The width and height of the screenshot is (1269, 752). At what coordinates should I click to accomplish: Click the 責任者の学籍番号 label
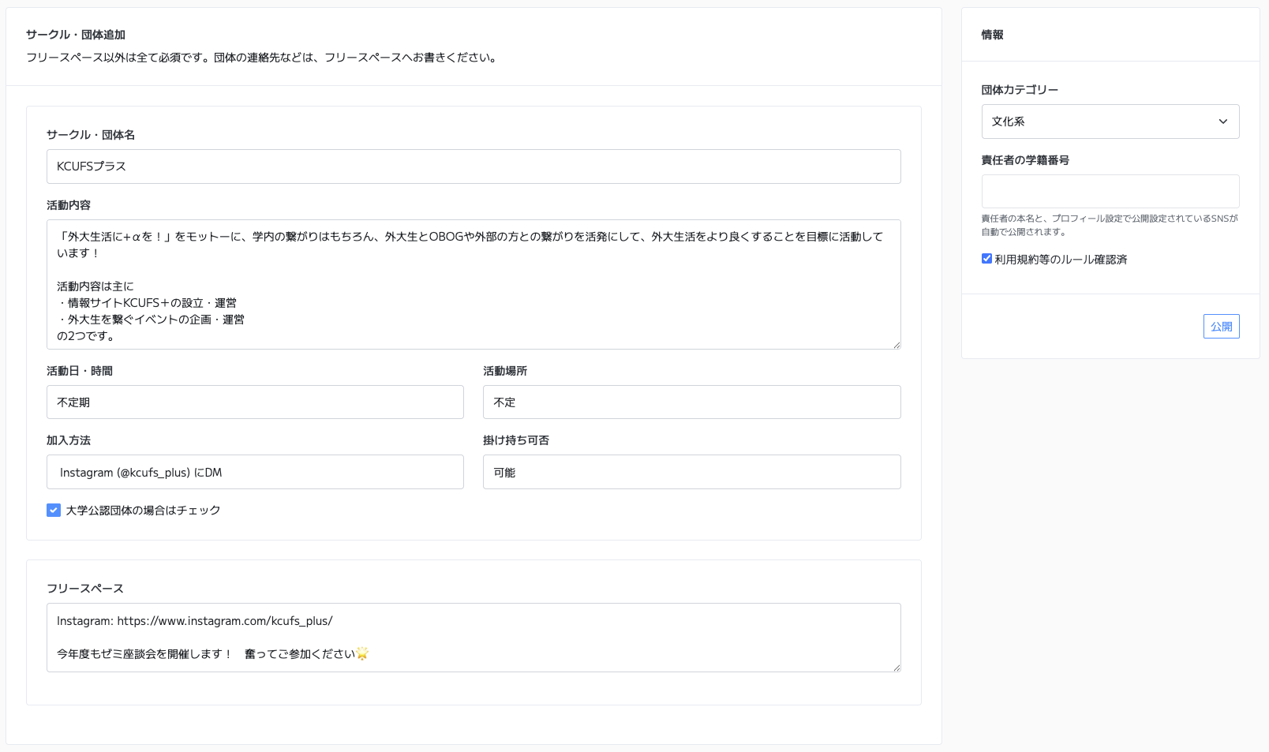click(x=1024, y=160)
